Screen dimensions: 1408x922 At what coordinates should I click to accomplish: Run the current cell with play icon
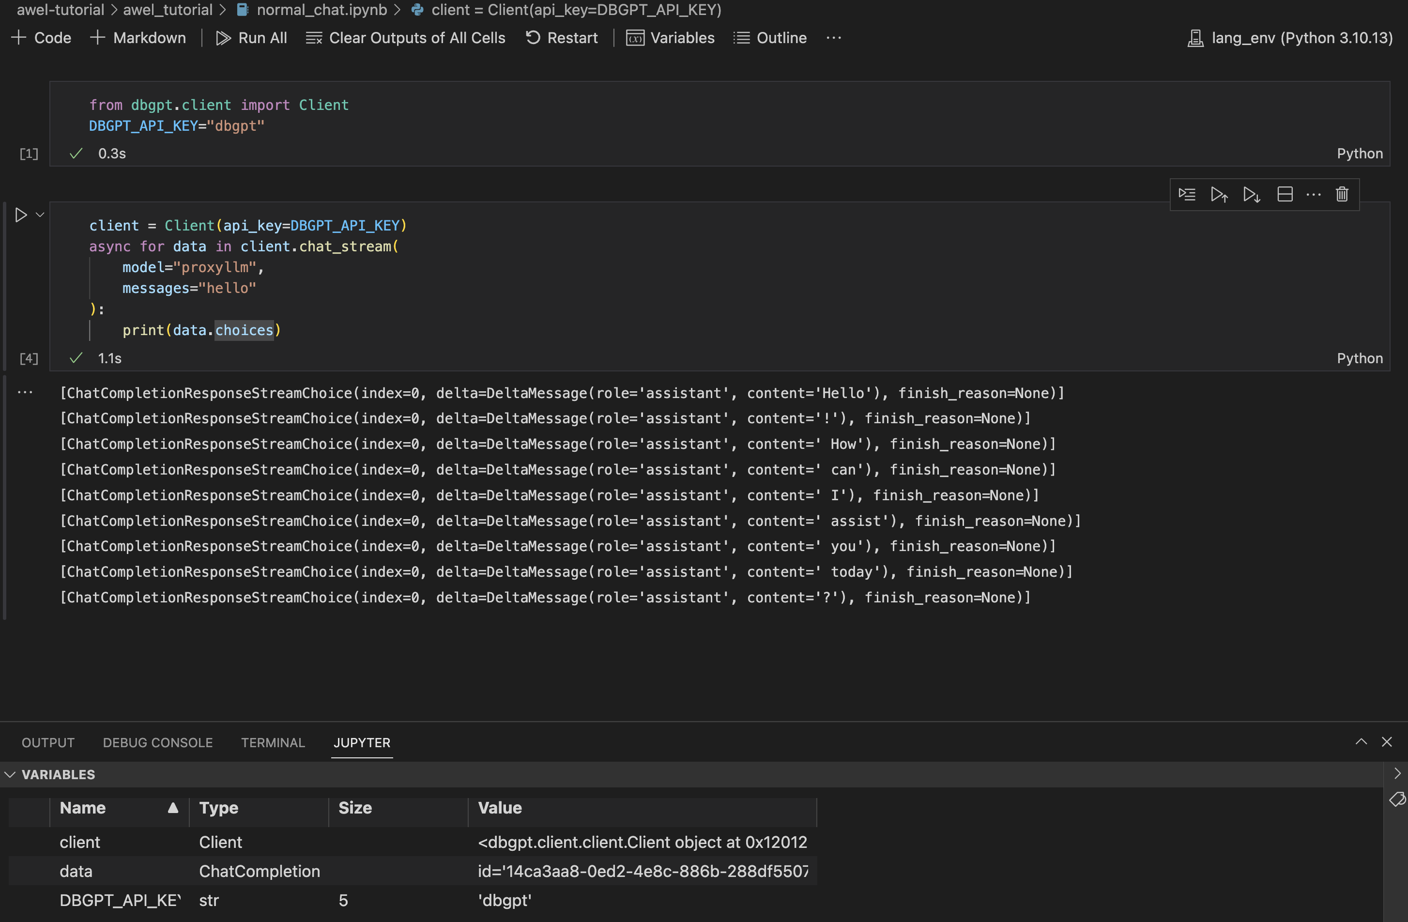(x=21, y=215)
